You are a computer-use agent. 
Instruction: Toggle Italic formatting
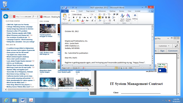[x=77, y=17]
